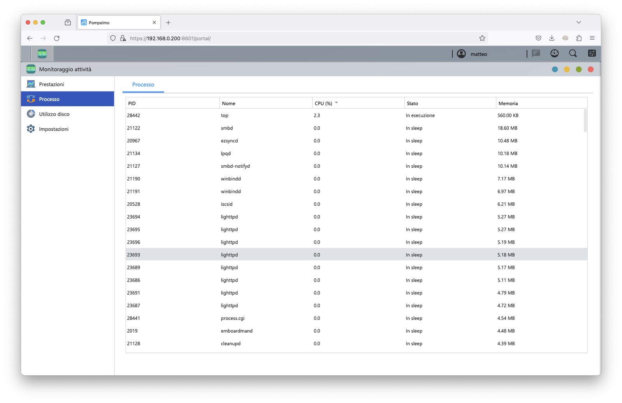The height and width of the screenshot is (403, 622).
Task: Click the Pocket save icon in the Firefox toolbar
Action: click(x=538, y=38)
